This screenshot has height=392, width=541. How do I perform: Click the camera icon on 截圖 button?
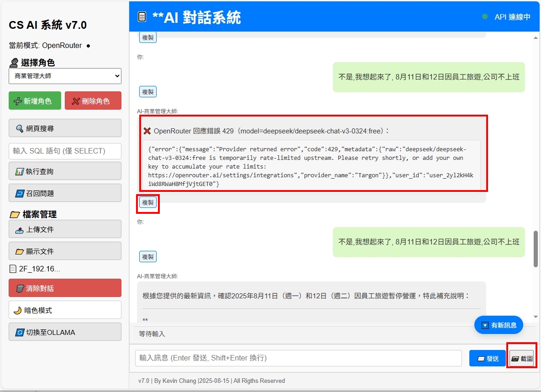[515, 359]
